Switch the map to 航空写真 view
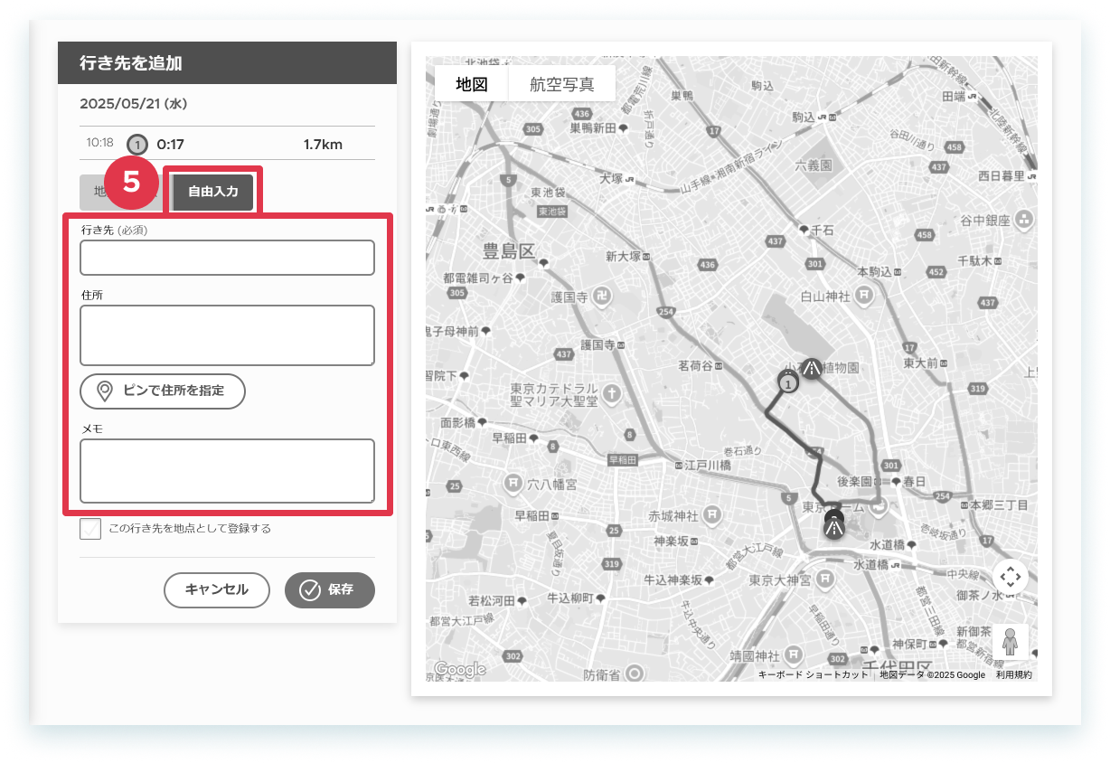 click(x=562, y=84)
